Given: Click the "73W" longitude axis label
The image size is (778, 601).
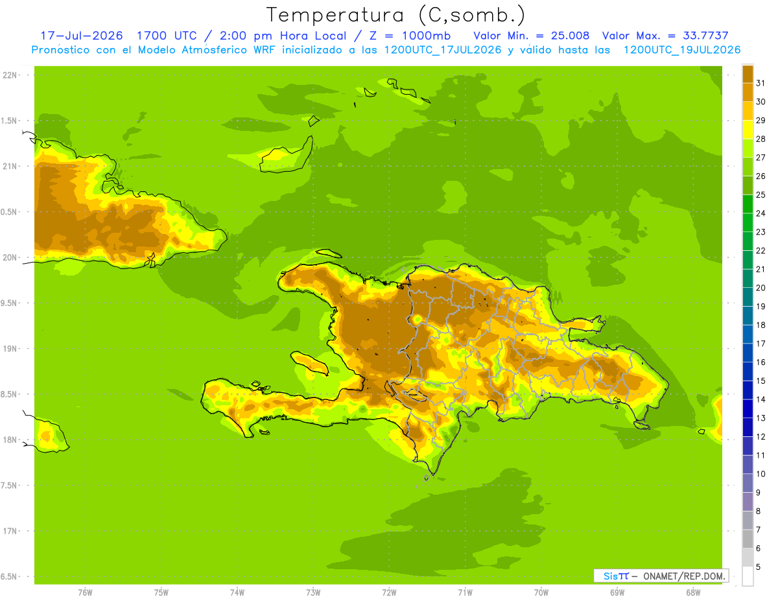Looking at the screenshot, I should (x=313, y=592).
